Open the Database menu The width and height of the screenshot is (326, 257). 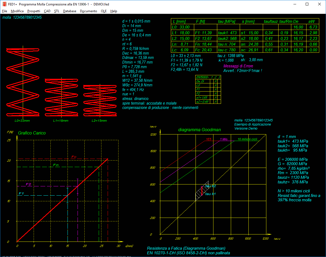click(x=70, y=11)
